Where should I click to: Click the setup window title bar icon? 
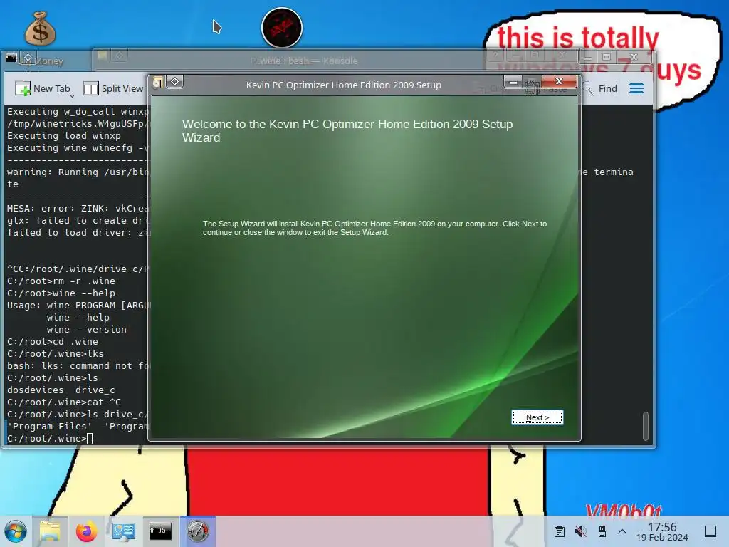pyautogui.click(x=157, y=83)
